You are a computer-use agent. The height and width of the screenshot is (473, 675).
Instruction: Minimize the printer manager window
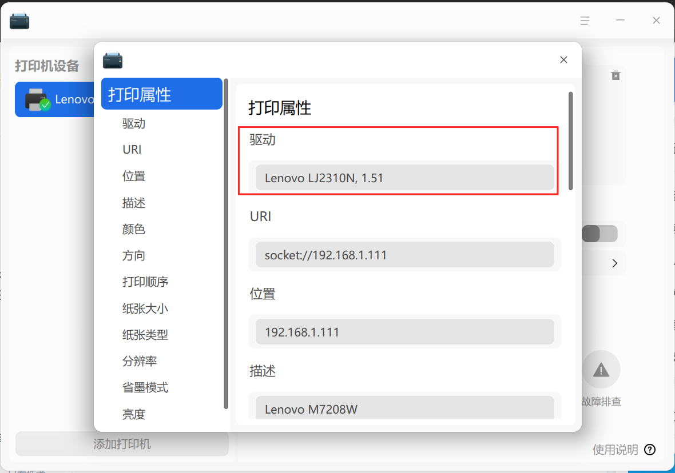click(x=620, y=20)
